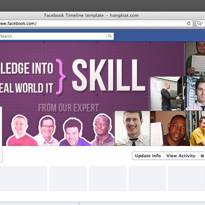Image resolution: width=205 pixels, height=205 pixels.
Task: Click the Update Info button
Action: 148,156
